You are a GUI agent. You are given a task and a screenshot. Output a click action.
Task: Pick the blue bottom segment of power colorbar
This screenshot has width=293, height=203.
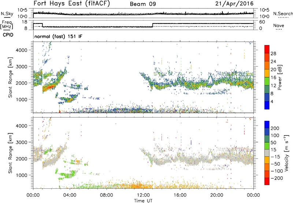[267, 105]
